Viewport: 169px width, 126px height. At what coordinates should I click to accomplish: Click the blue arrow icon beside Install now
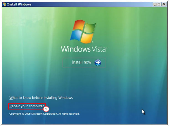tap(98, 63)
